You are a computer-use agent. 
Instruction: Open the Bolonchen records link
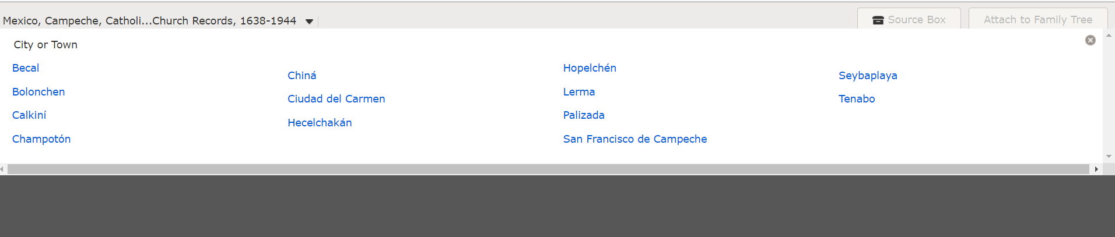(38, 92)
